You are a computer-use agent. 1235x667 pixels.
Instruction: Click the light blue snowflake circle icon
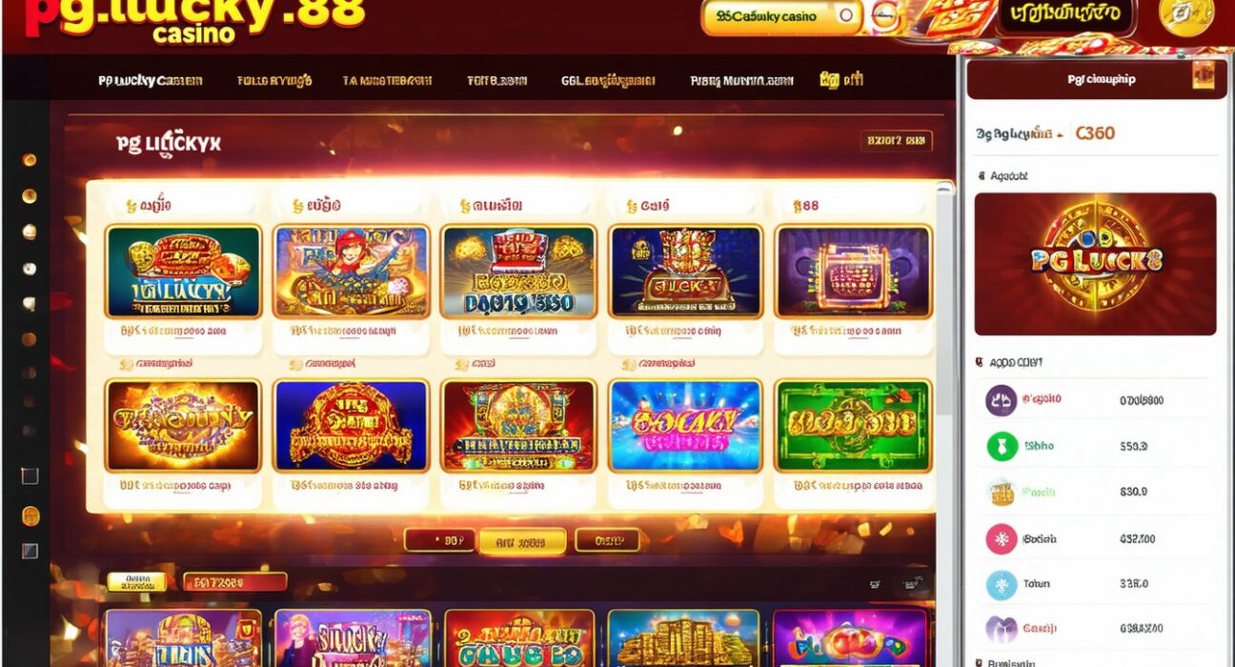pyautogui.click(x=1002, y=585)
